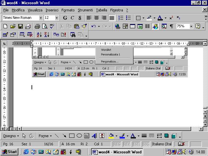Open the Line Style options
Screen dimensions: 208x156
tap(144, 136)
